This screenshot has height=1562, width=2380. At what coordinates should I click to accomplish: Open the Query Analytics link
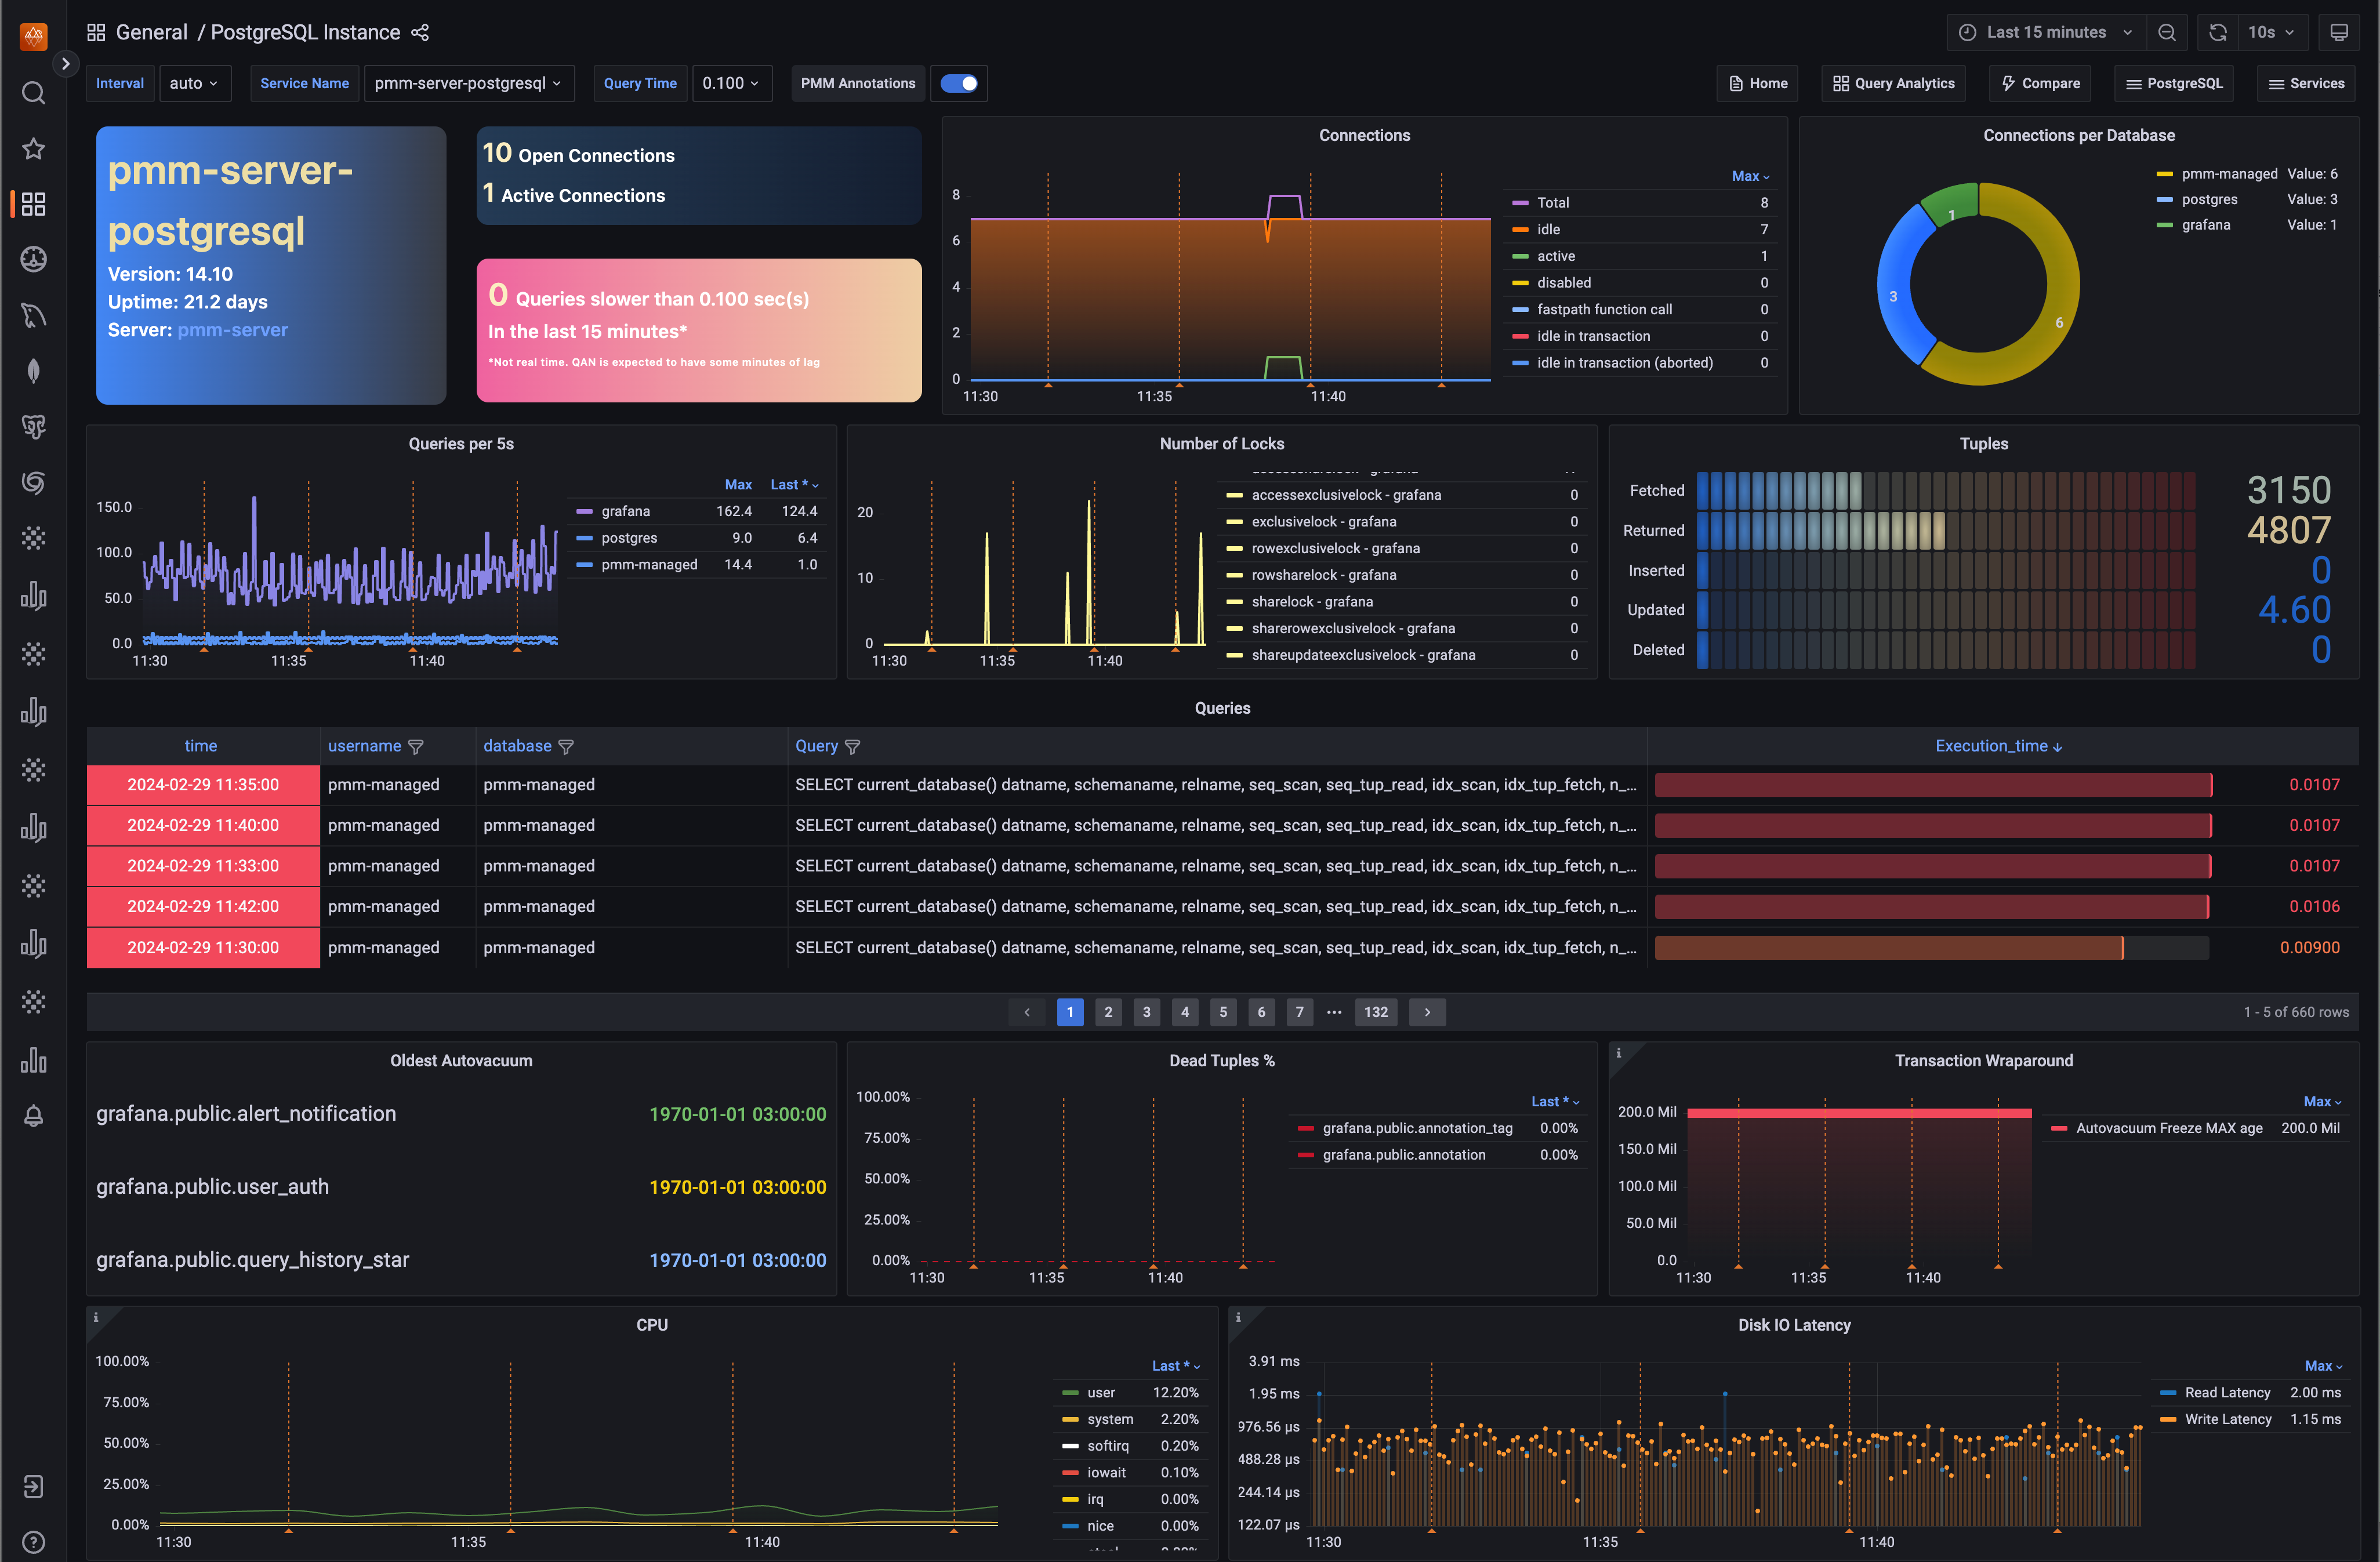click(1893, 83)
